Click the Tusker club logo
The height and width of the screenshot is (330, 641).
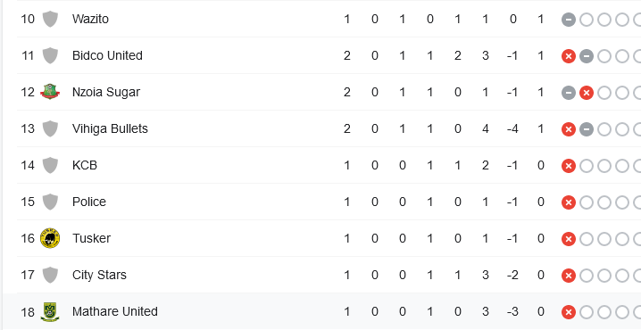[50, 238]
